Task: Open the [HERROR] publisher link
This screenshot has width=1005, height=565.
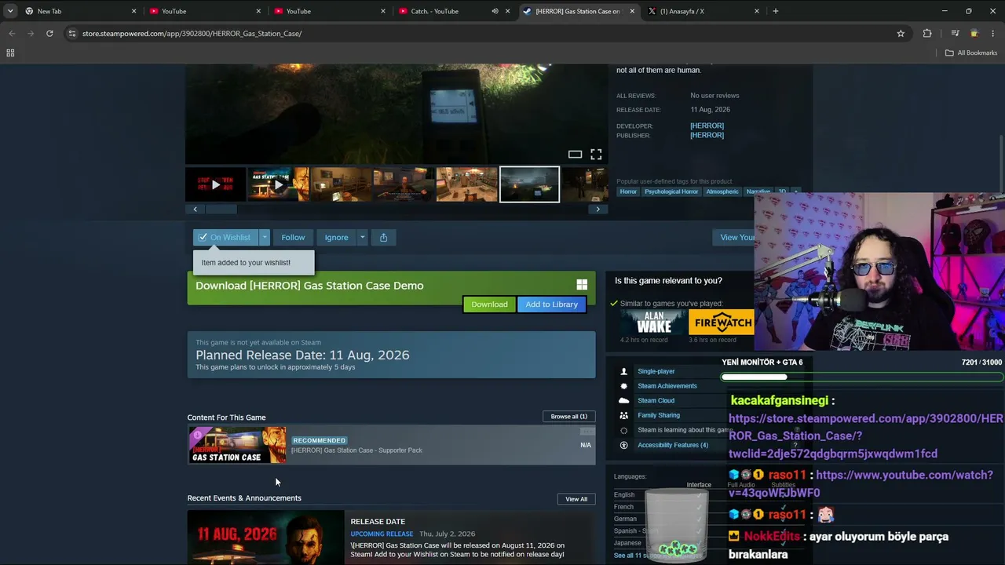Action: pos(707,135)
